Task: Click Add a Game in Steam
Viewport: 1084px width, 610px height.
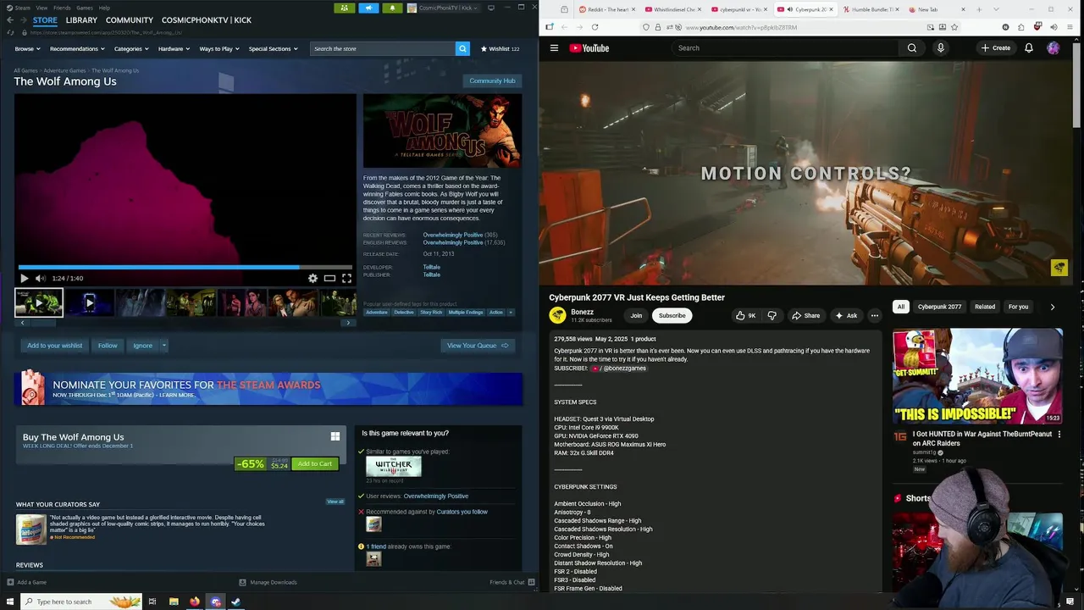Action: tap(26, 582)
